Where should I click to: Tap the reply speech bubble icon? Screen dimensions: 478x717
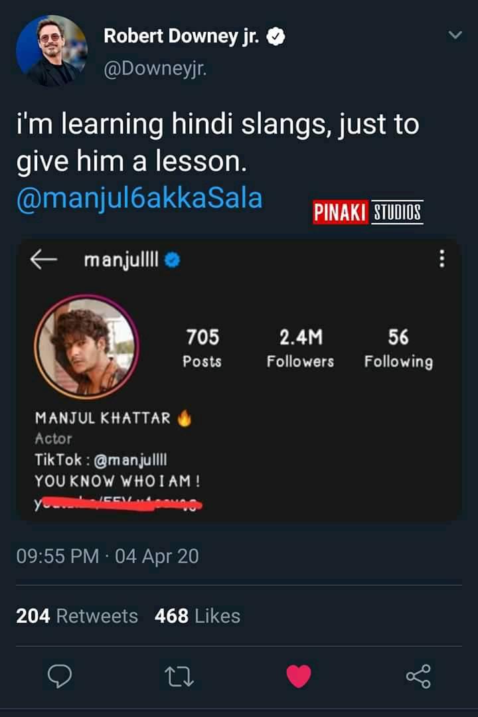[60, 676]
